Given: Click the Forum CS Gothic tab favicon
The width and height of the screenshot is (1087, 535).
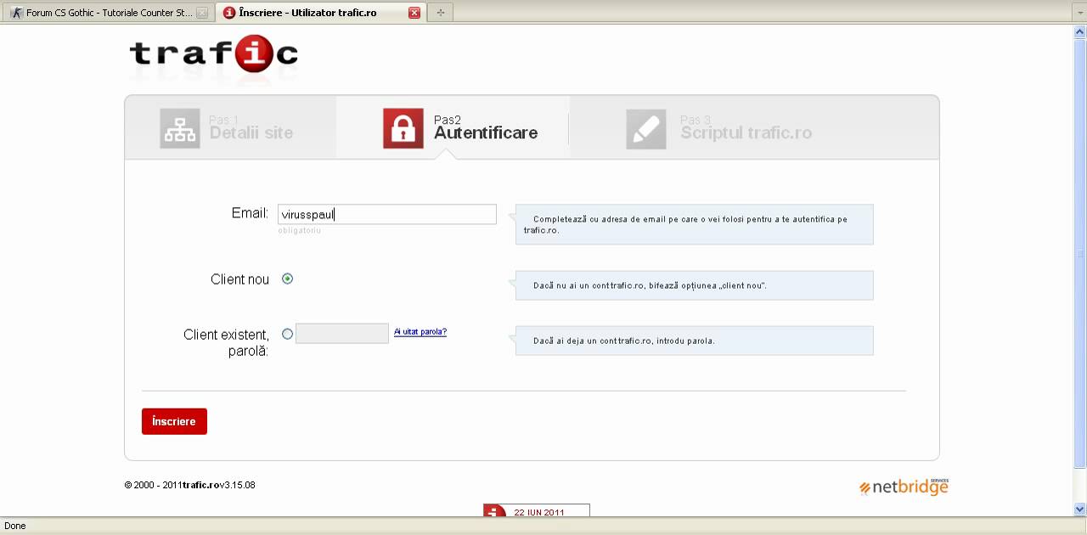Looking at the screenshot, I should [x=16, y=13].
